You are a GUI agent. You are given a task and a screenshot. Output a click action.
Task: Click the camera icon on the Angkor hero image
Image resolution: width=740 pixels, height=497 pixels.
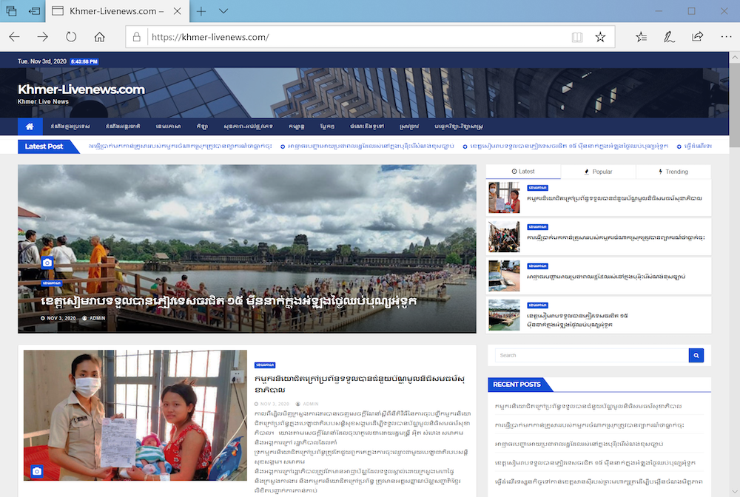click(x=47, y=263)
